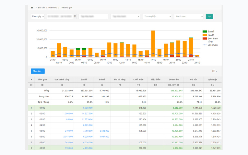The image size is (248, 155).
Task: Focus the date range input field
Action: pyautogui.click(x=60, y=16)
